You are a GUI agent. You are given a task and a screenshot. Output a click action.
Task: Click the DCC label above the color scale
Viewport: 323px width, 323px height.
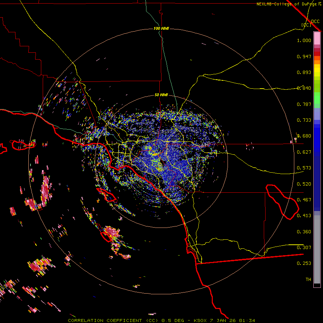[315, 22]
